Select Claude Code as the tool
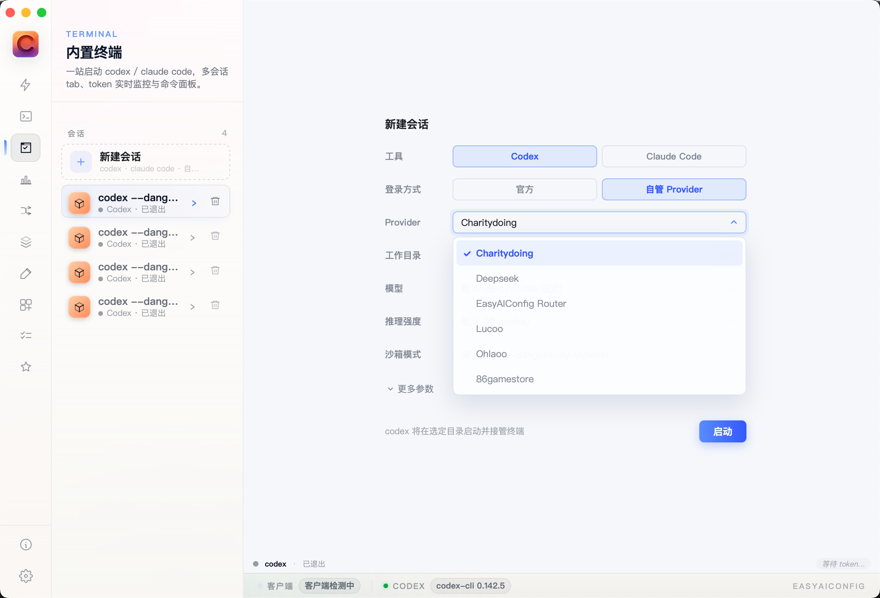Screen dimensions: 880x598 674,156
